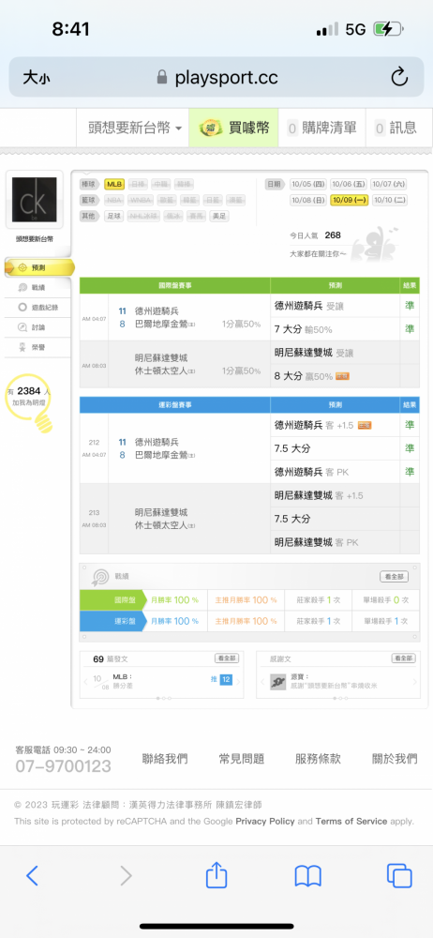This screenshot has height=938, width=433.
Task: Open 戰績 sidebar item
Action: 38,288
